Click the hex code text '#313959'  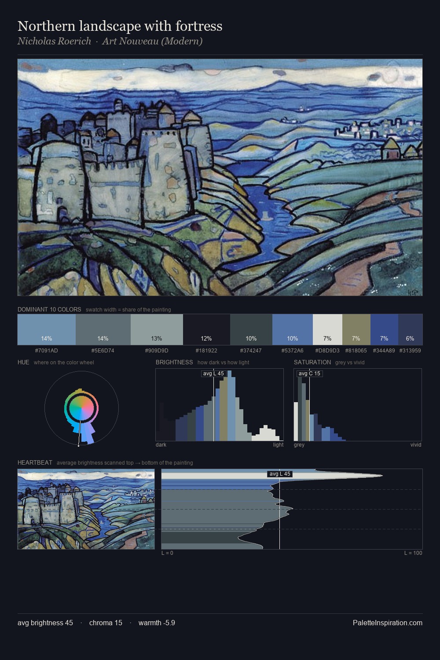point(410,351)
